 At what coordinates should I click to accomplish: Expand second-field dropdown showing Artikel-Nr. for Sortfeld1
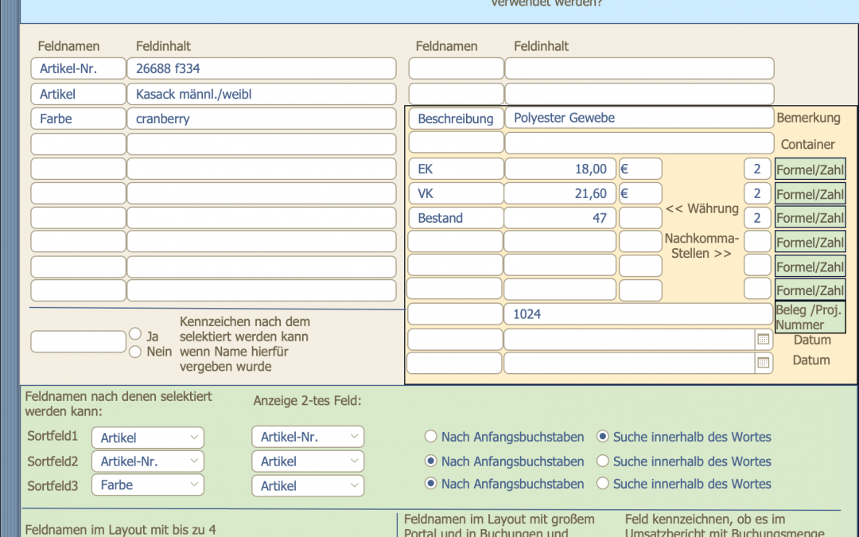coord(308,437)
